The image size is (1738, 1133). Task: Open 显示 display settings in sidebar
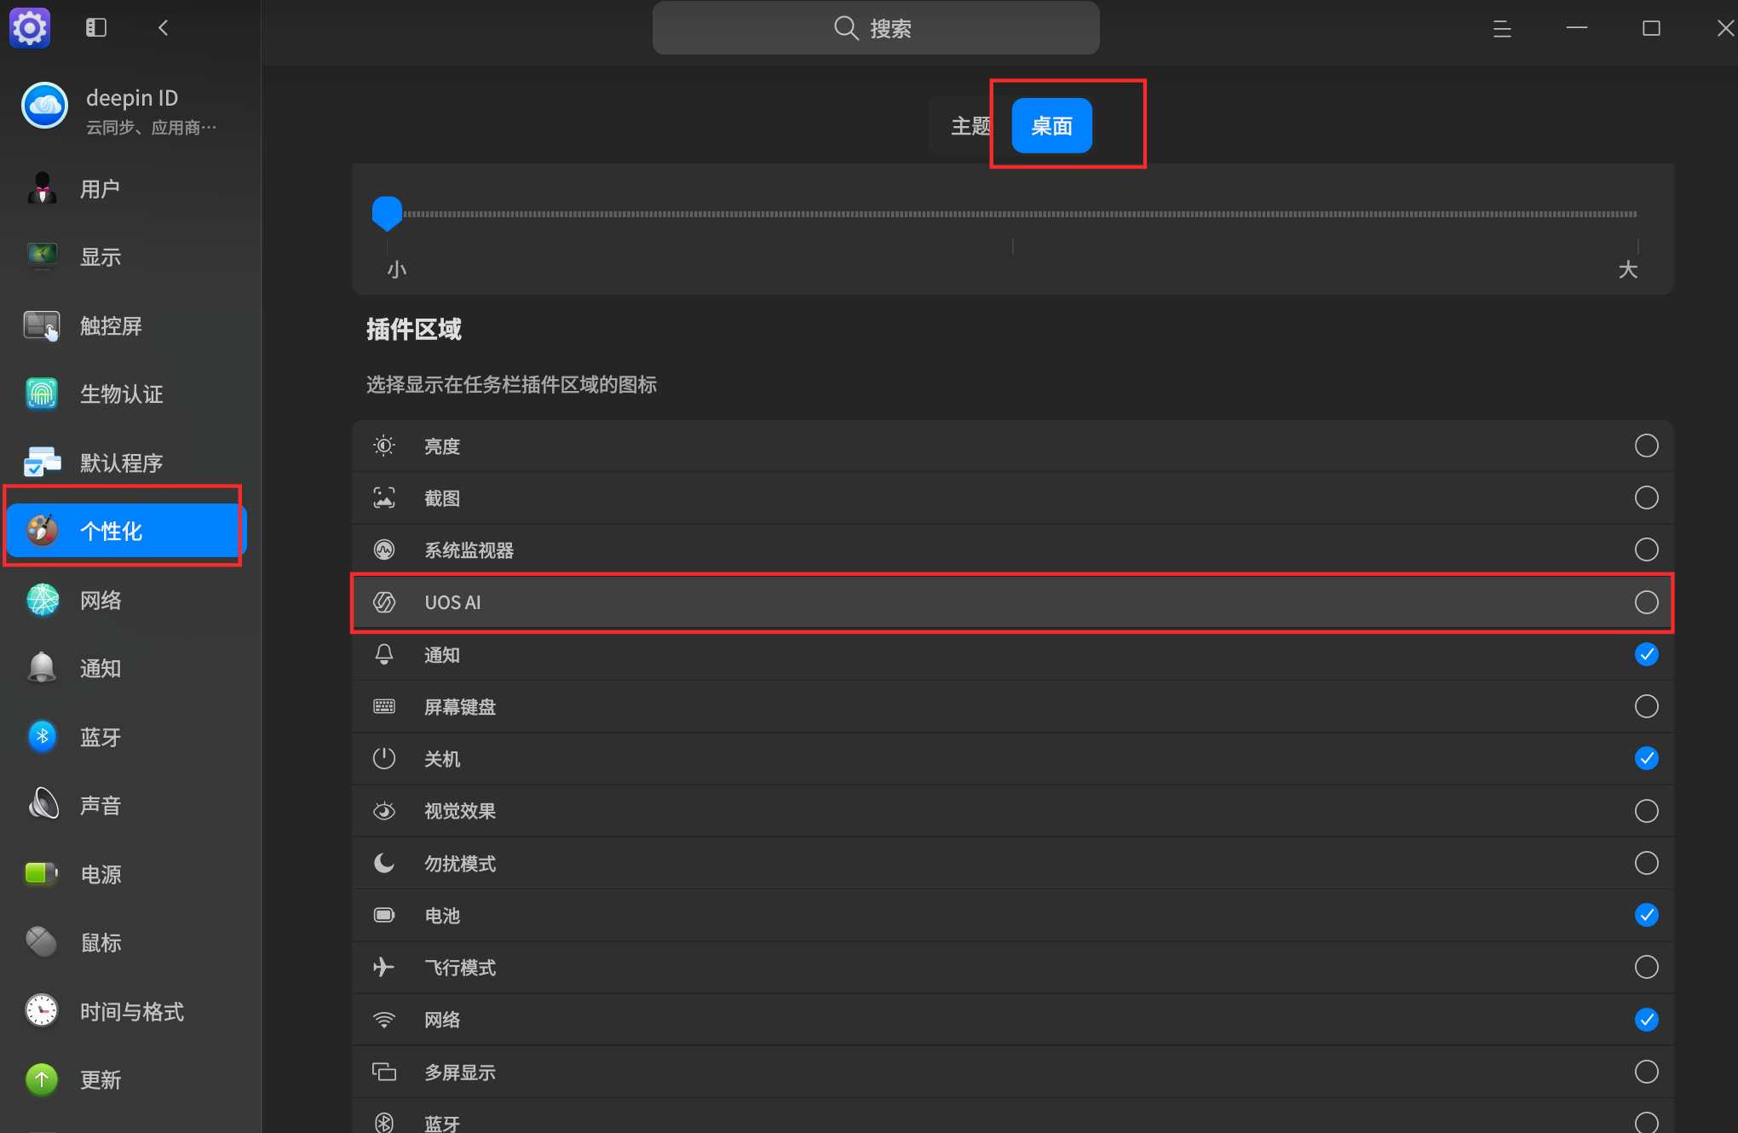pyautogui.click(x=124, y=256)
